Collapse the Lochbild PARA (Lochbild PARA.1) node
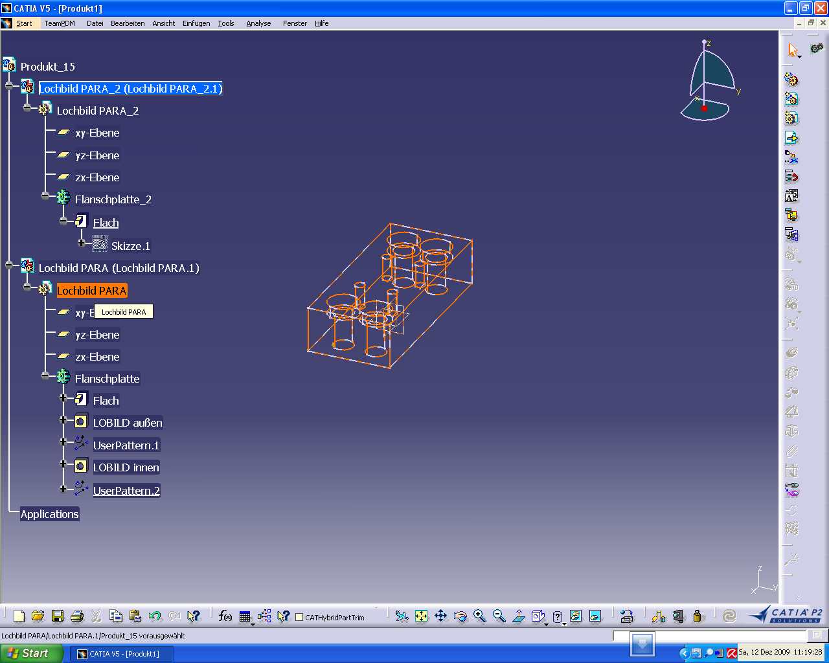The image size is (829, 663). 9,265
